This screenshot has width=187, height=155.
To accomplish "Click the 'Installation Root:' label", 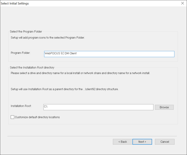I will pos(21,106).
